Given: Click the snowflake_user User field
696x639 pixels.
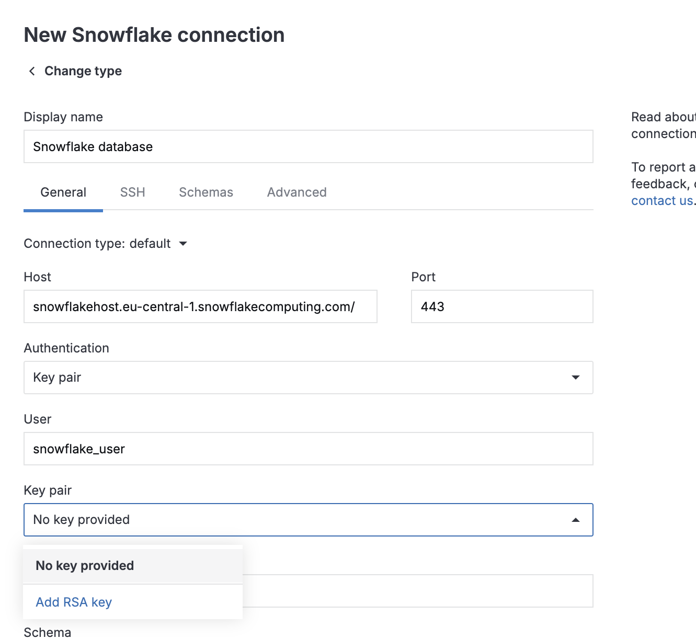Looking at the screenshot, I should 308,449.
